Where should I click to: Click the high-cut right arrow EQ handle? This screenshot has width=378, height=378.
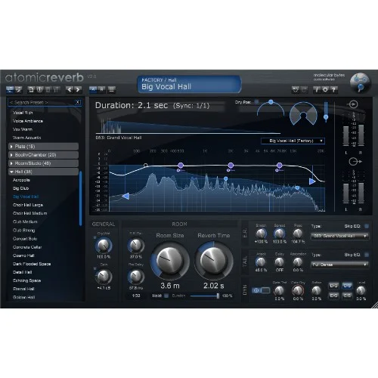tap(312, 181)
